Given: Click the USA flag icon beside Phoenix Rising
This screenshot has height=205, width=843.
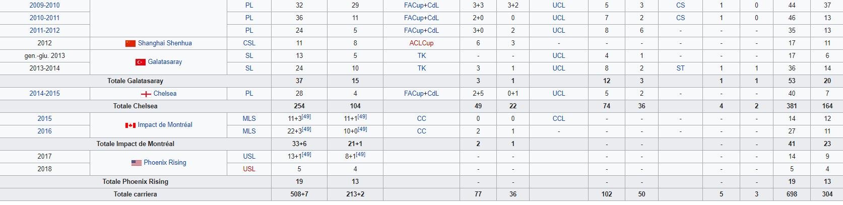Looking at the screenshot, I should pyautogui.click(x=137, y=163).
